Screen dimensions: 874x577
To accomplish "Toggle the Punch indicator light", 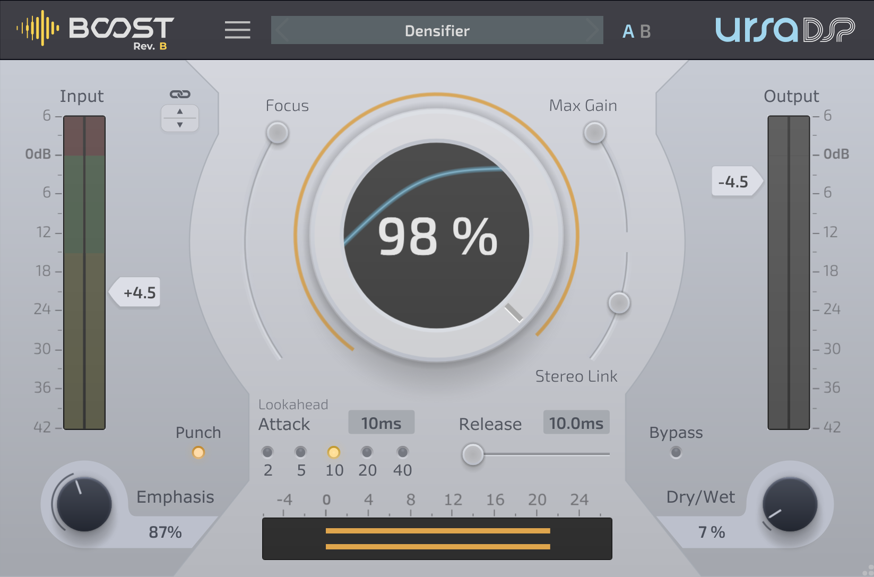I will [198, 452].
